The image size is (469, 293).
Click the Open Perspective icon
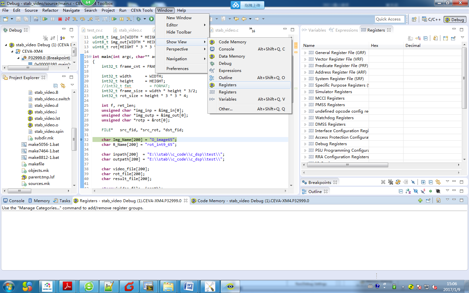click(414, 20)
